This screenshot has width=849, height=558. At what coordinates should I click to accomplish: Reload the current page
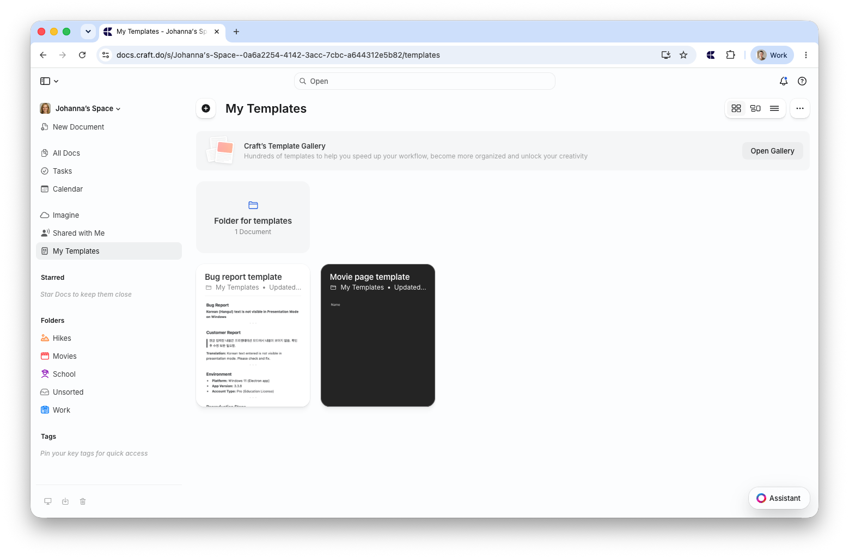[82, 55]
